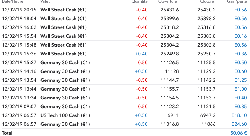Sort by the Clôture column header
This screenshot has width=250, height=136.
207,1
